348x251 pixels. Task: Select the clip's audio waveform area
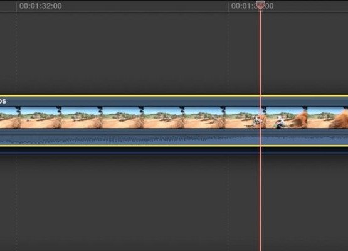point(174,139)
